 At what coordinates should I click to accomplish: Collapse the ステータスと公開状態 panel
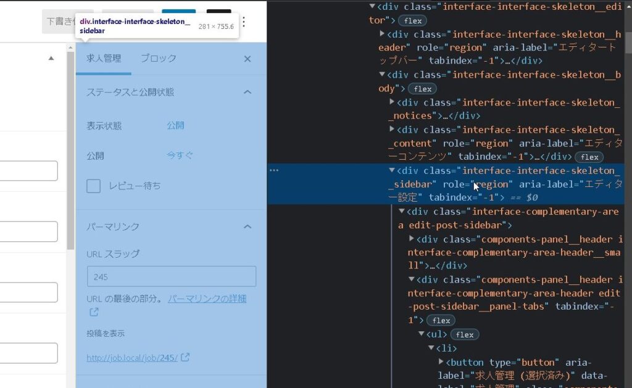tap(247, 92)
